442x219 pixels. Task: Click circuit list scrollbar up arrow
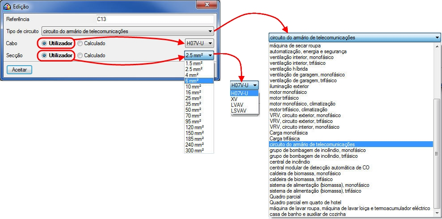tap(437, 46)
